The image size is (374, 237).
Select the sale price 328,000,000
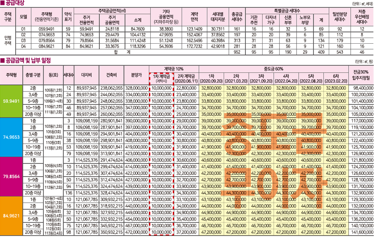(x=137, y=88)
